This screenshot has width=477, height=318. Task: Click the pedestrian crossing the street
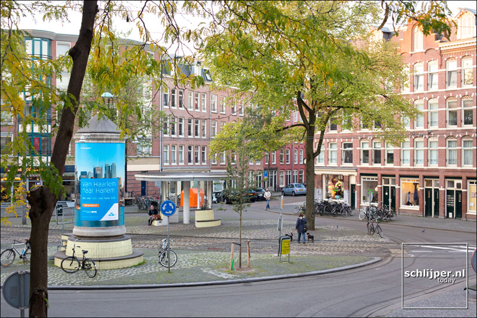(268, 198)
